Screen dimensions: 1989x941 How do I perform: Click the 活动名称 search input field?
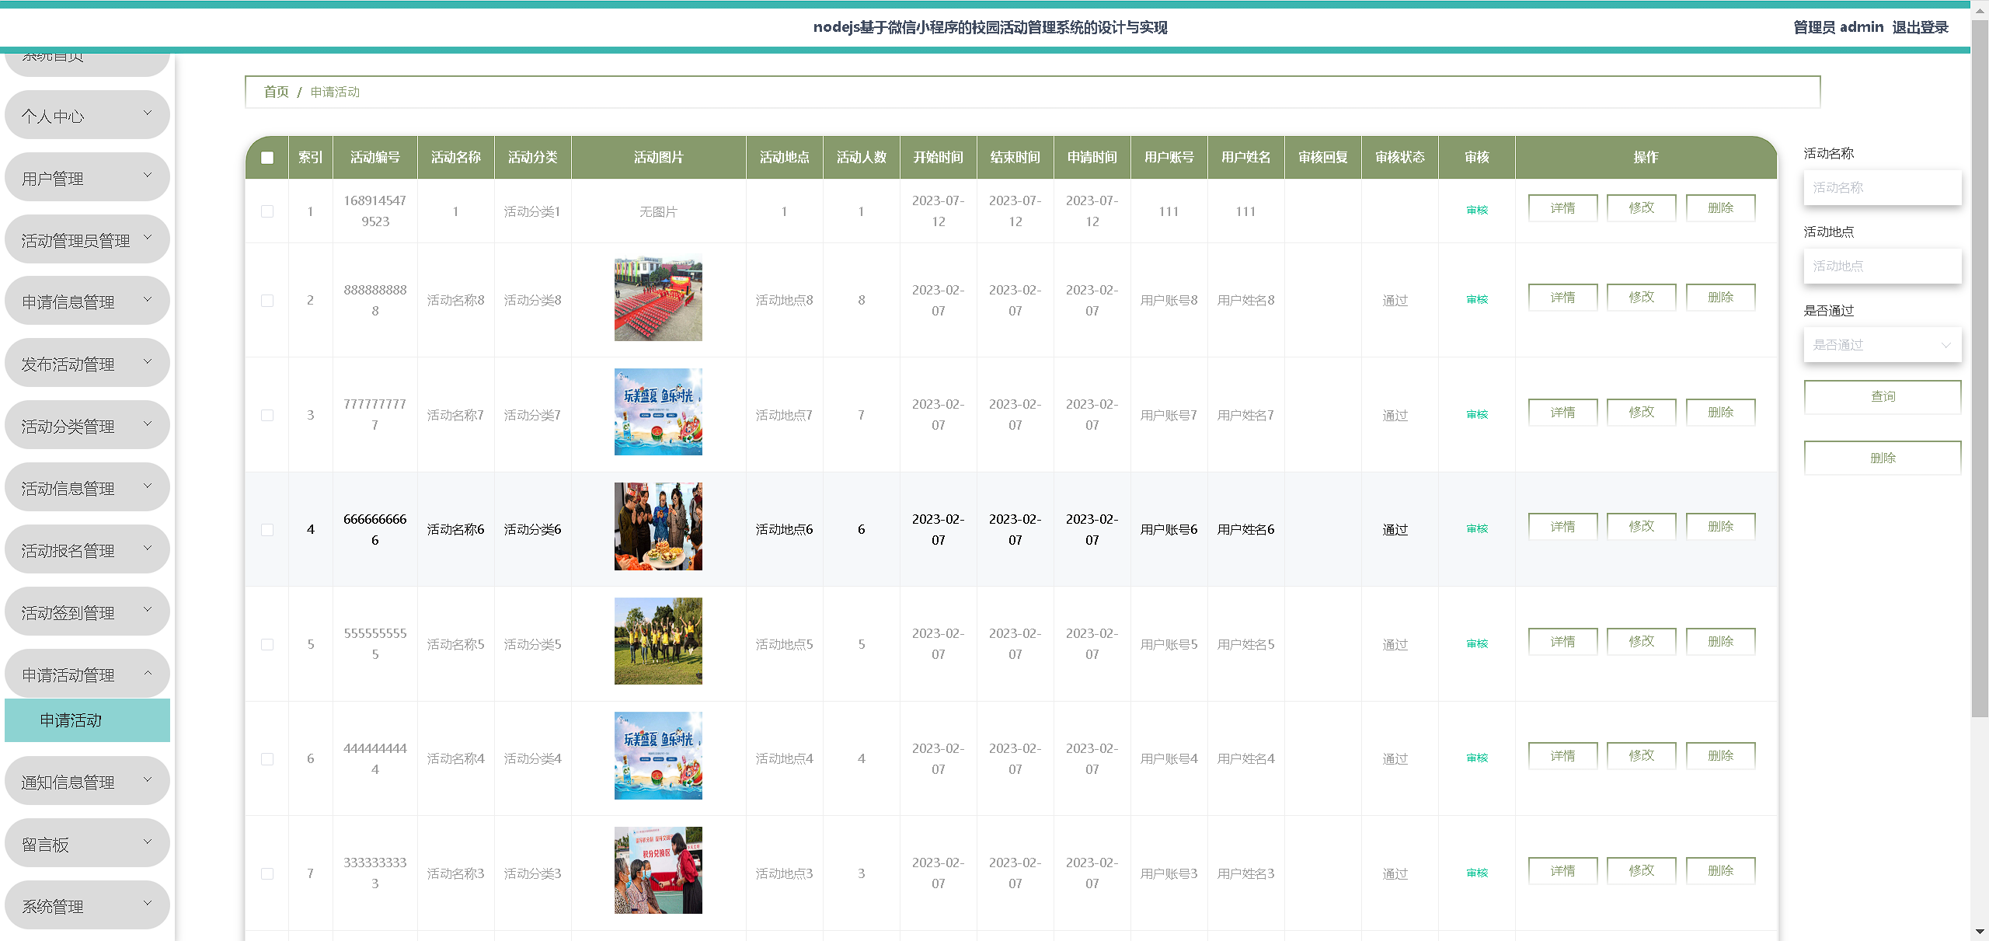tap(1882, 187)
